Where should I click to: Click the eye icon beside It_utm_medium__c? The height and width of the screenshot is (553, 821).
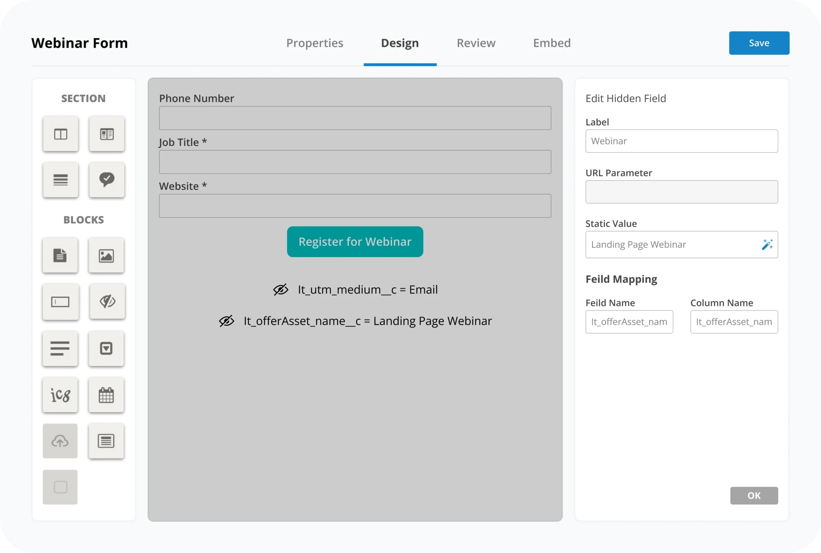coord(281,290)
